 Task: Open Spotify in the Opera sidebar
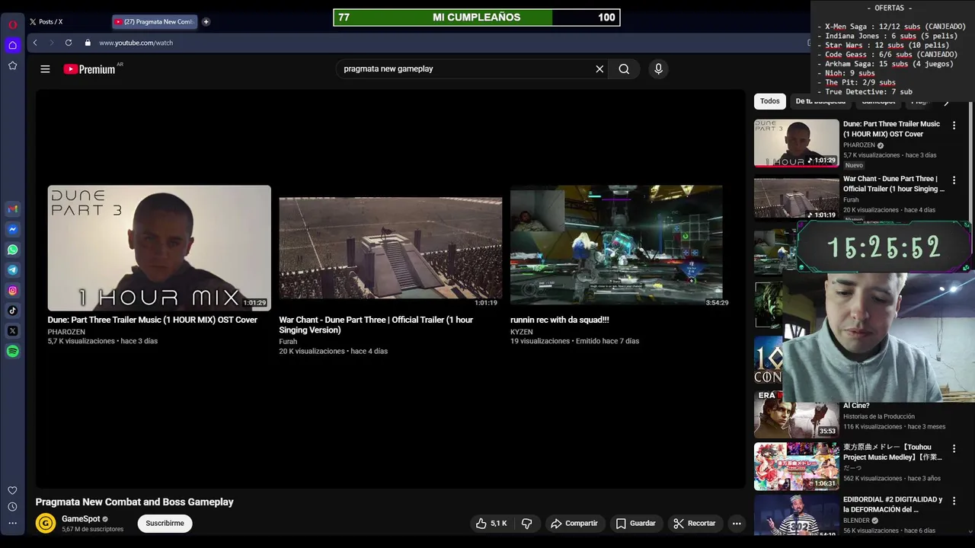[13, 351]
